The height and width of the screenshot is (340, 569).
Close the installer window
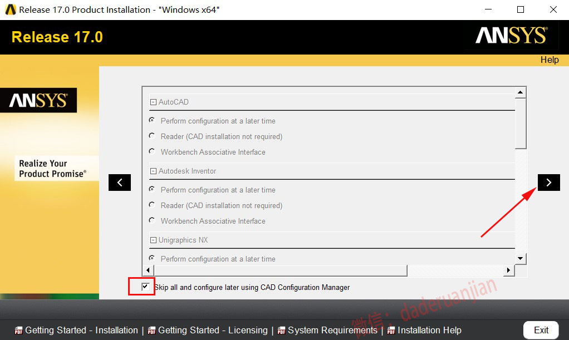click(x=553, y=9)
